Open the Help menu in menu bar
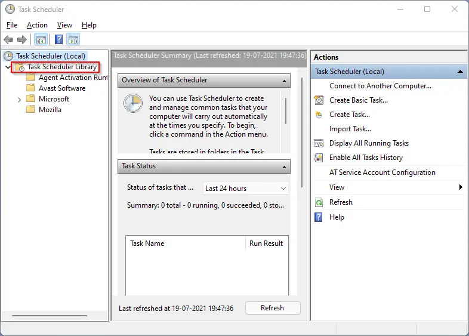The width and height of the screenshot is (469, 336). [89, 25]
